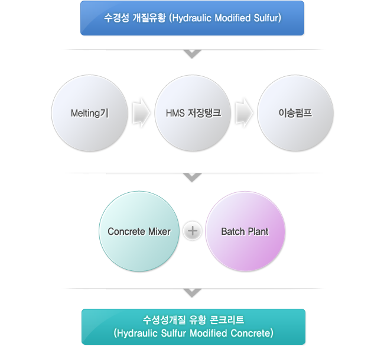
Task: Click the Korean line 수셩성개질 유황 콘크리트
Action: [x=193, y=320]
